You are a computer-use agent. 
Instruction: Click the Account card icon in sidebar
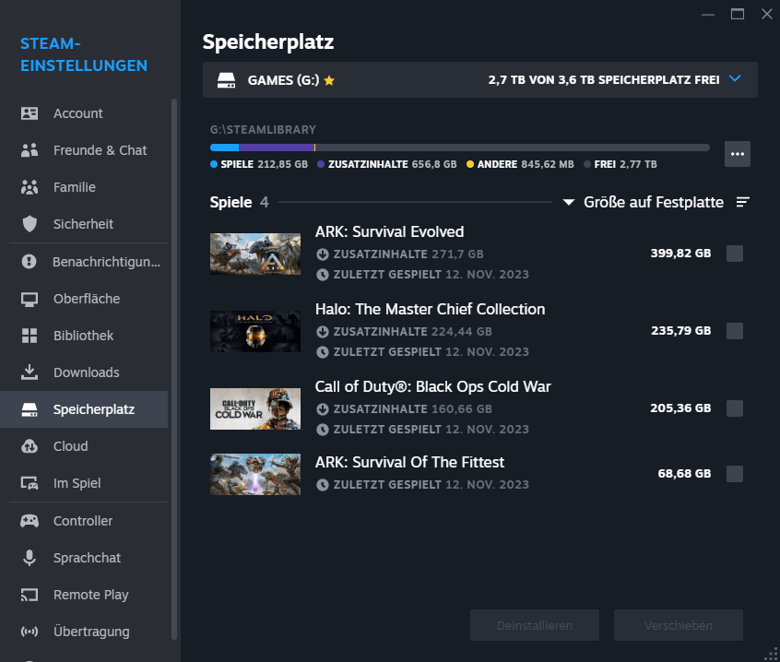(x=30, y=113)
